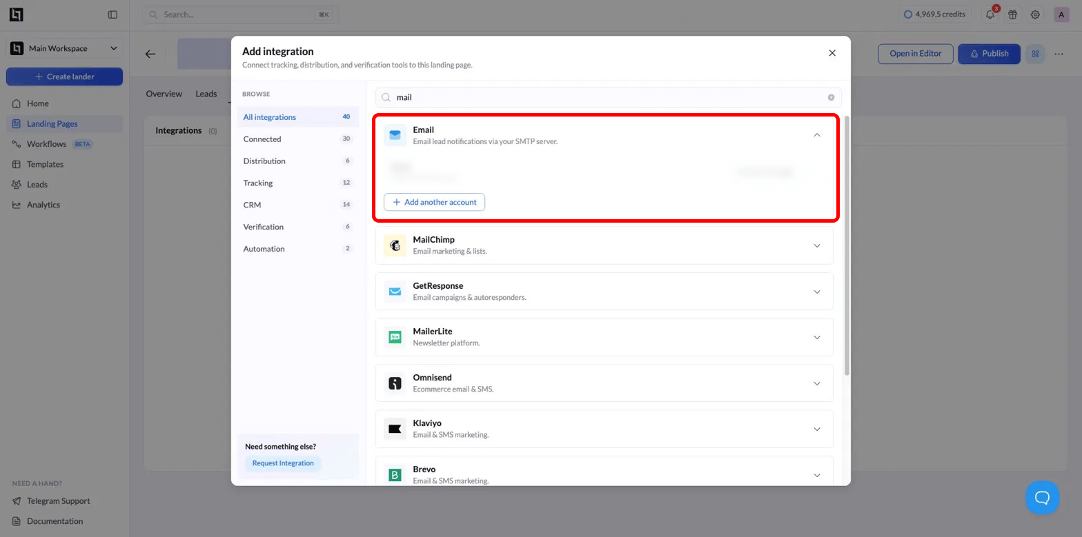Open the chat support bubble
Image resolution: width=1082 pixels, height=537 pixels.
[1042, 497]
